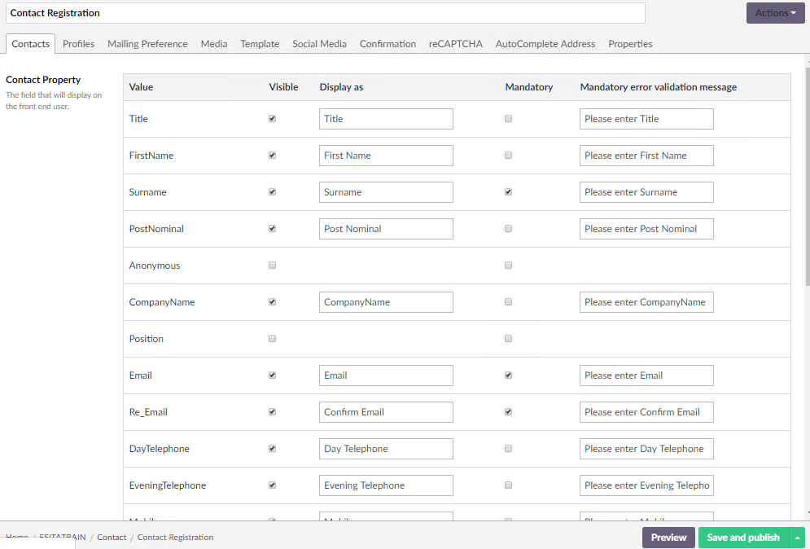Select the AutoComplete Address tab
Screen dimensions: 810x549
click(x=545, y=44)
